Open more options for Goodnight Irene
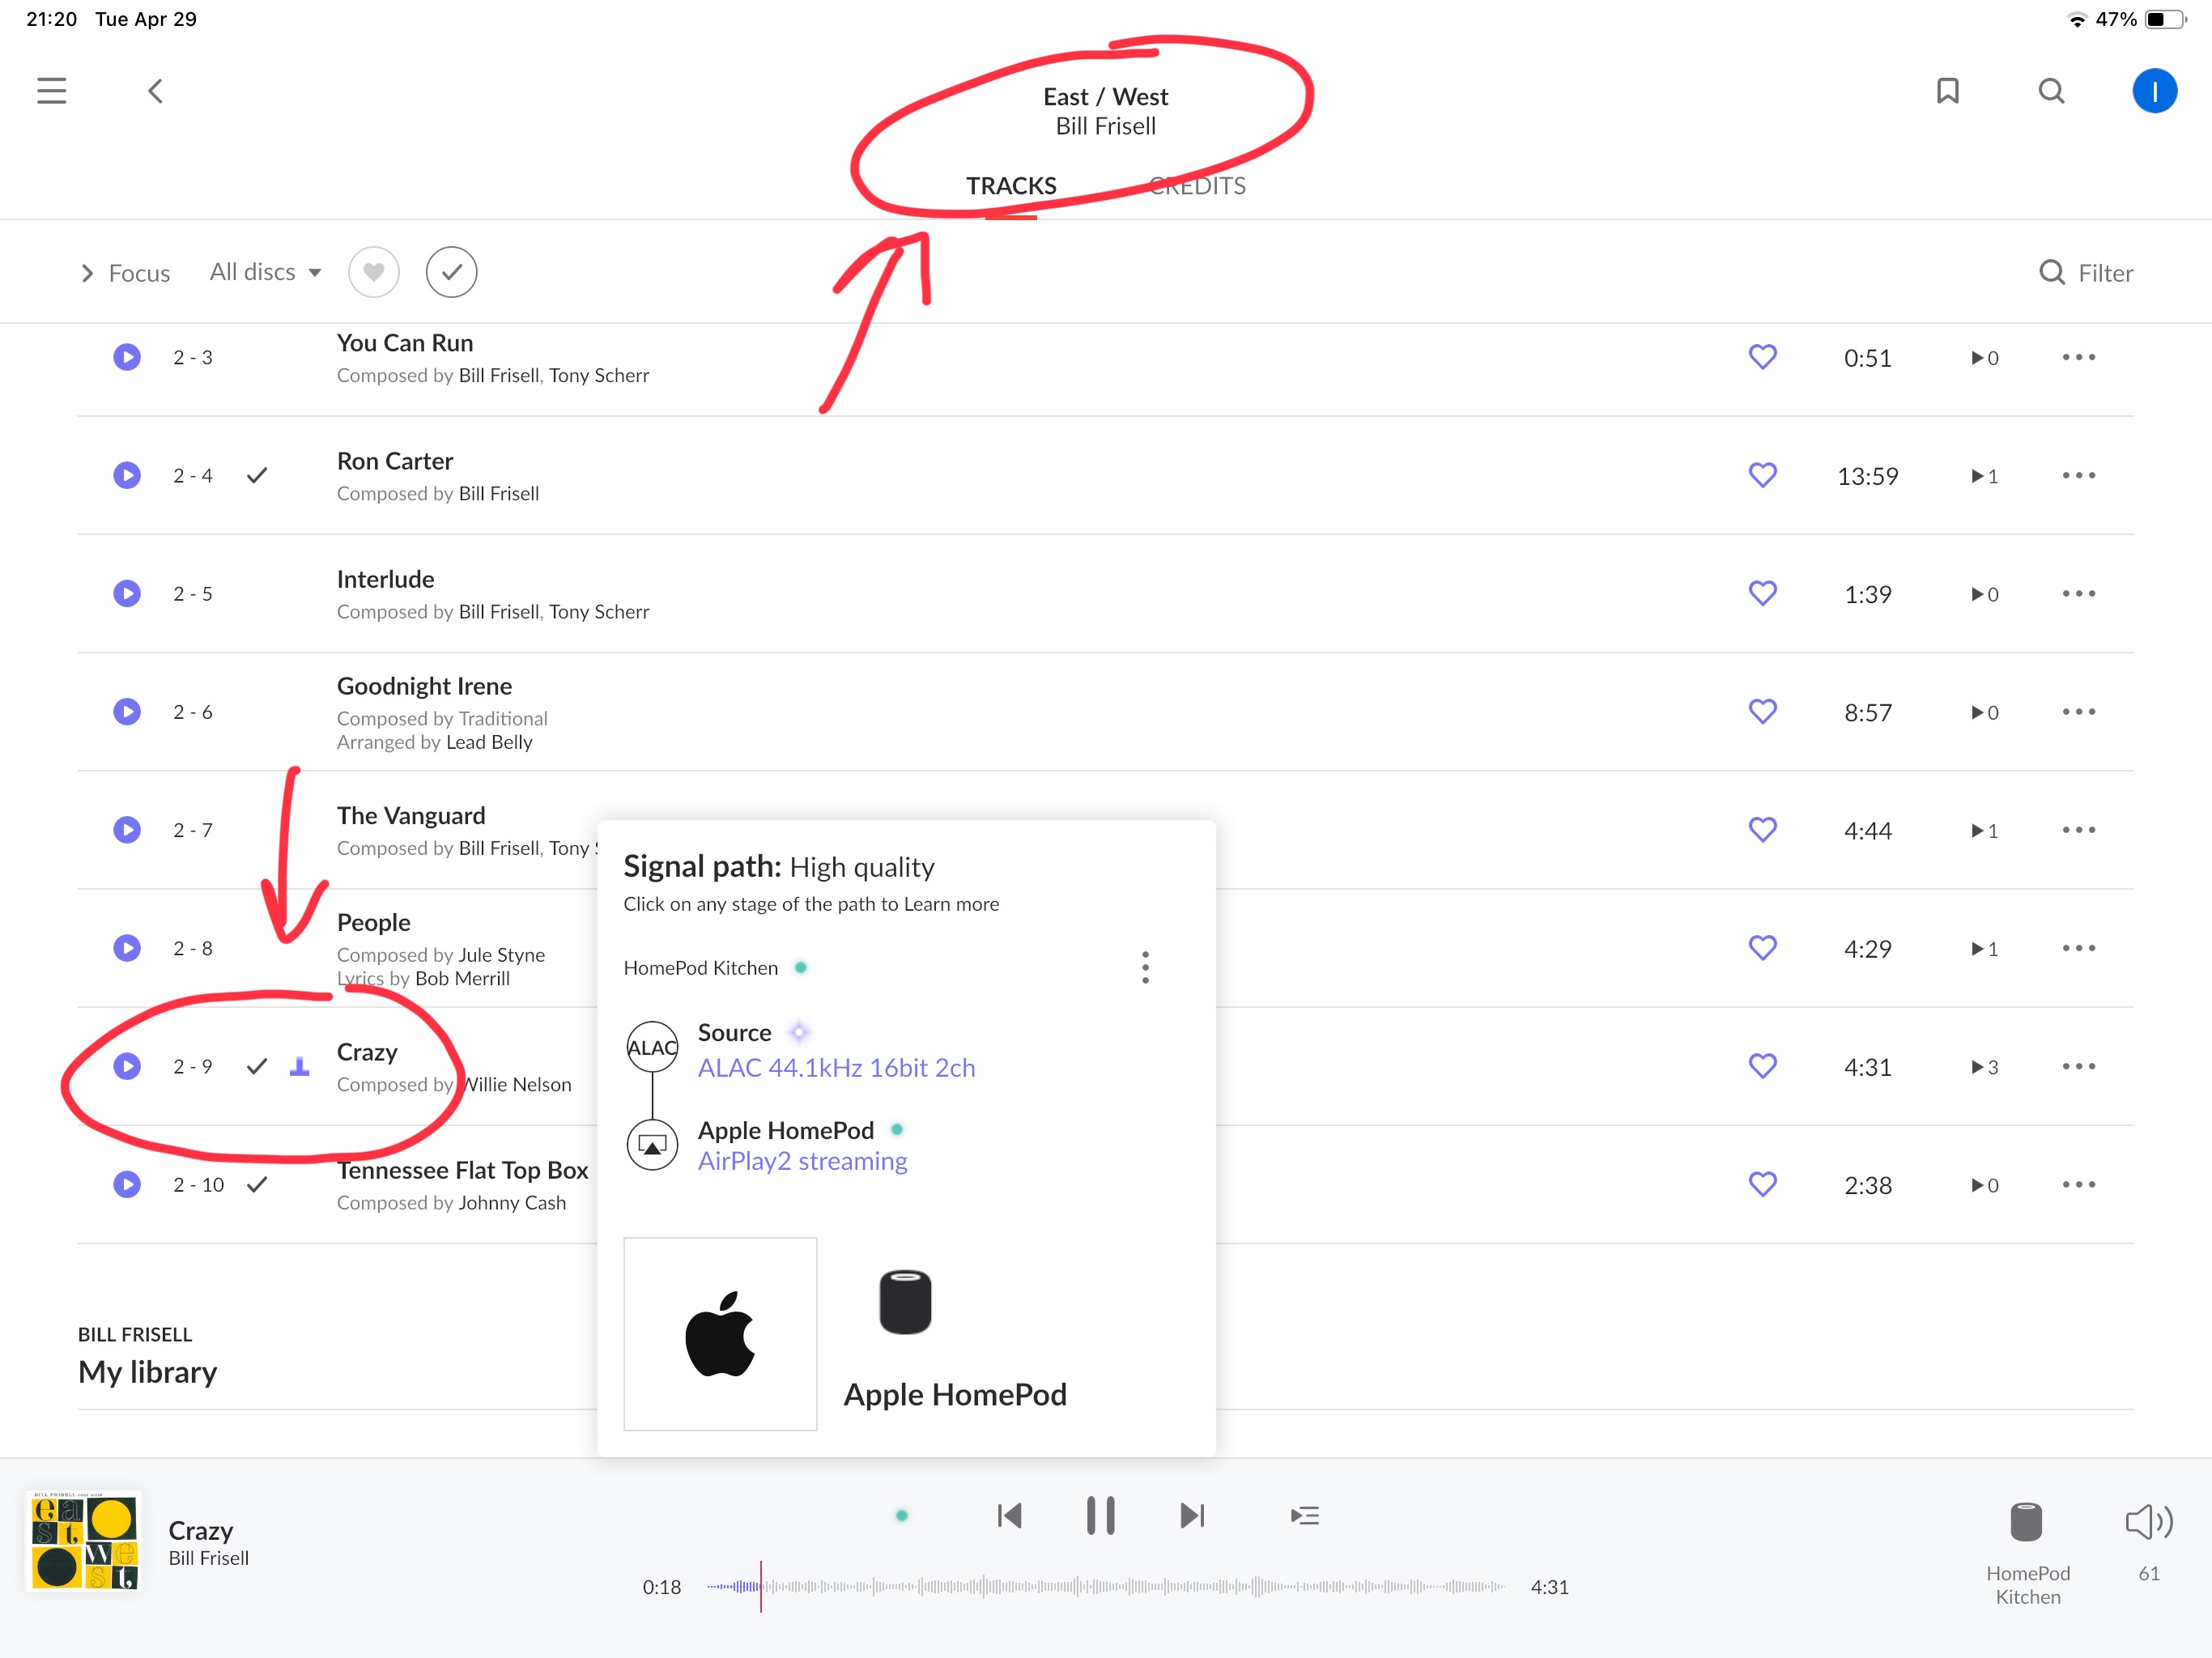 [x=2078, y=711]
